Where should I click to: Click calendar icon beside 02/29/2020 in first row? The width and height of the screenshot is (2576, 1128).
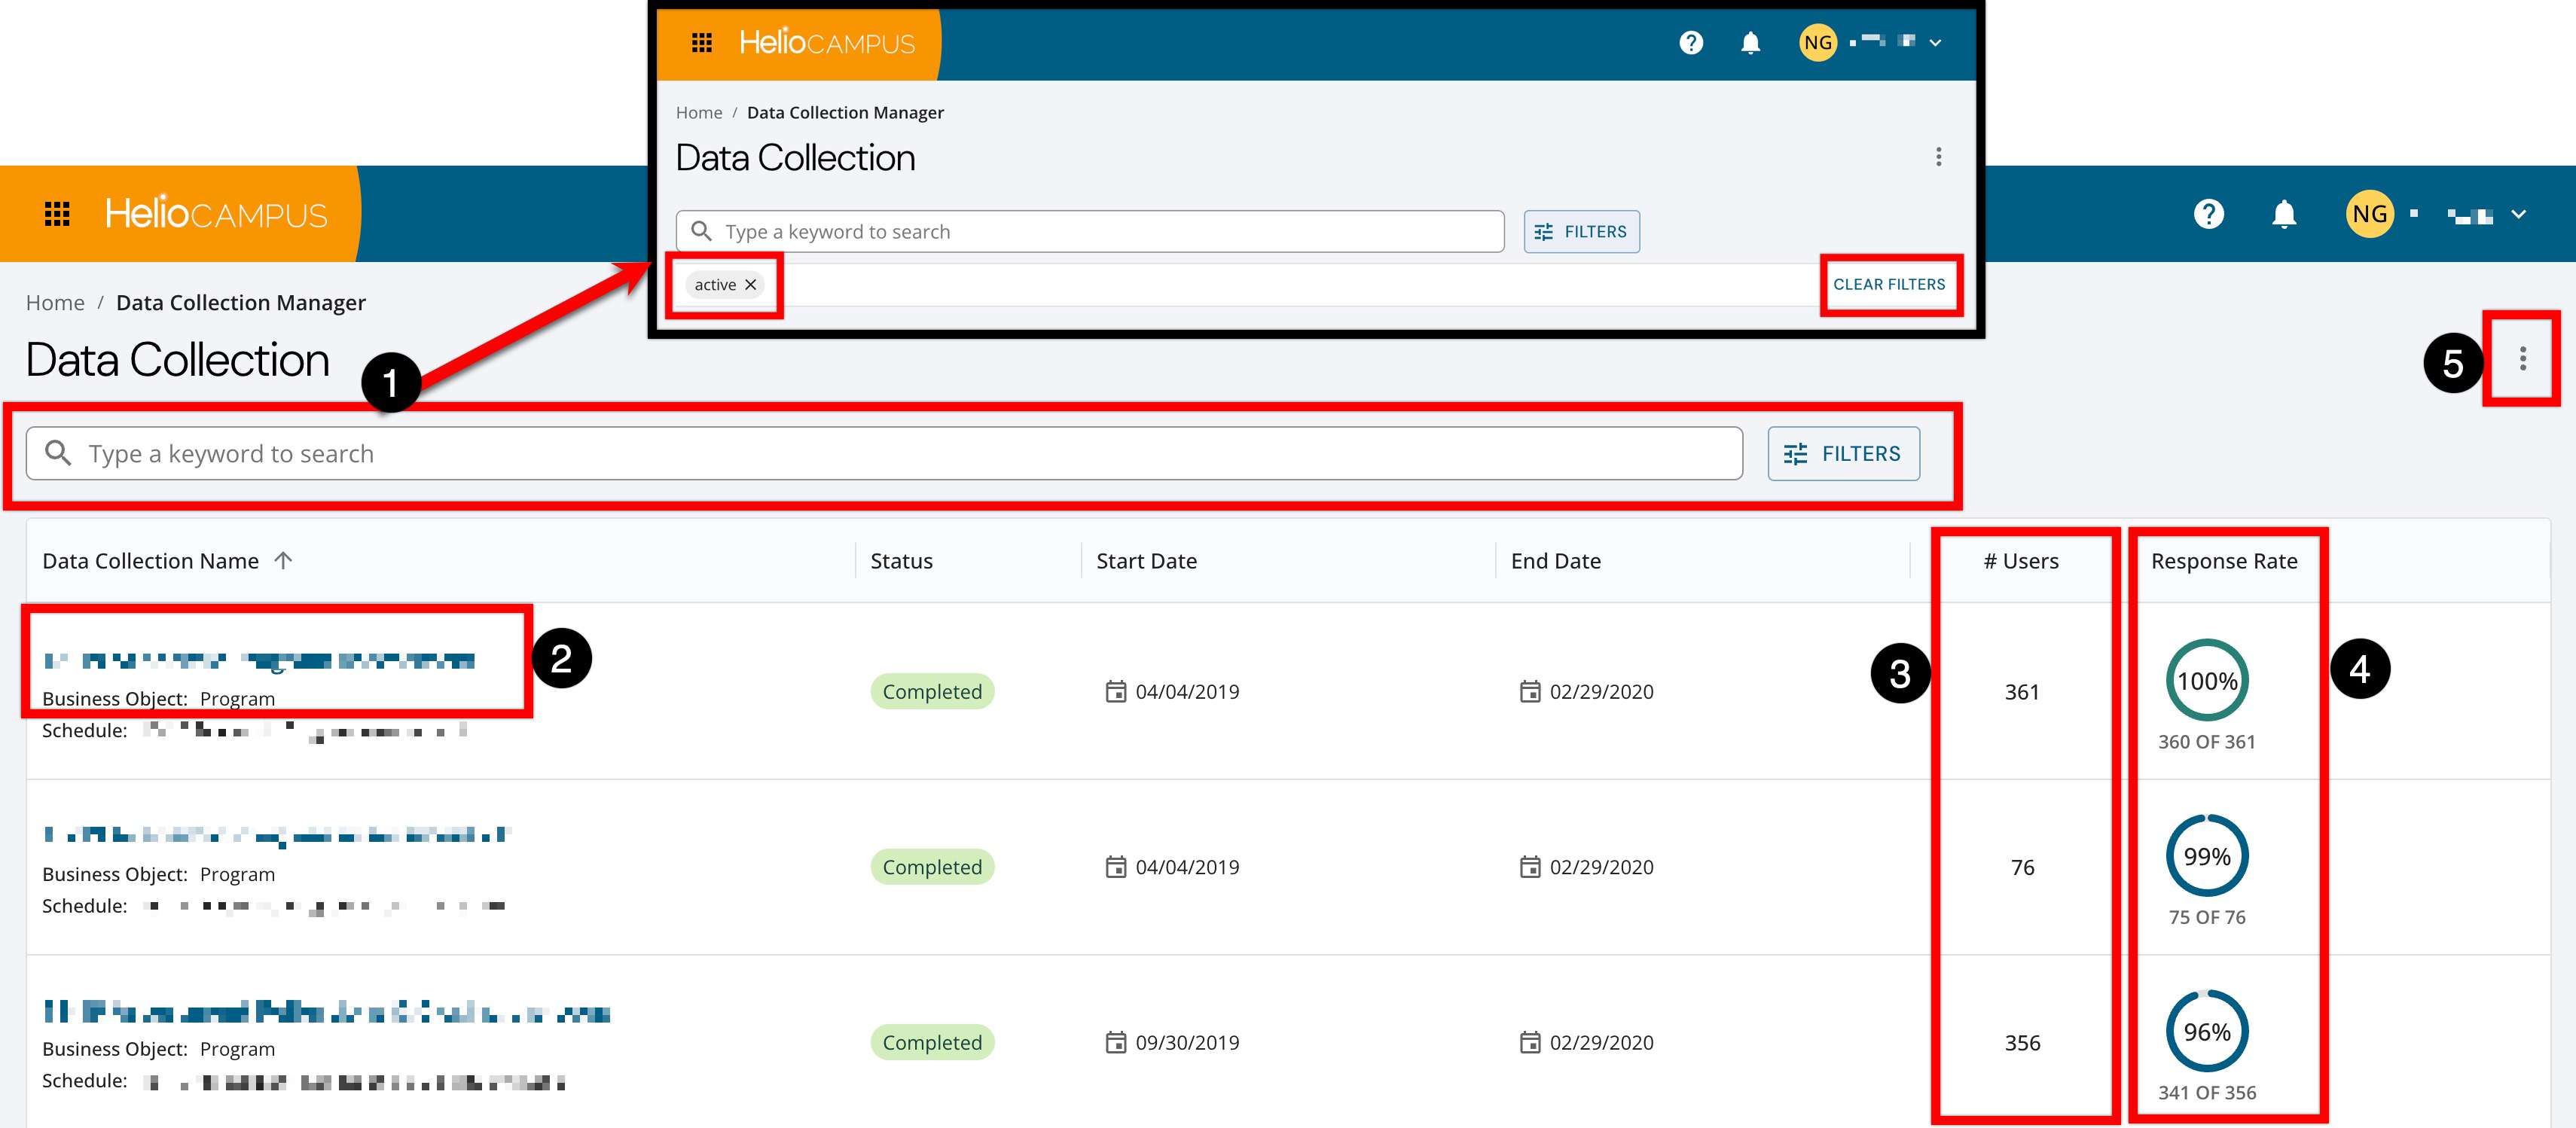1529,691
